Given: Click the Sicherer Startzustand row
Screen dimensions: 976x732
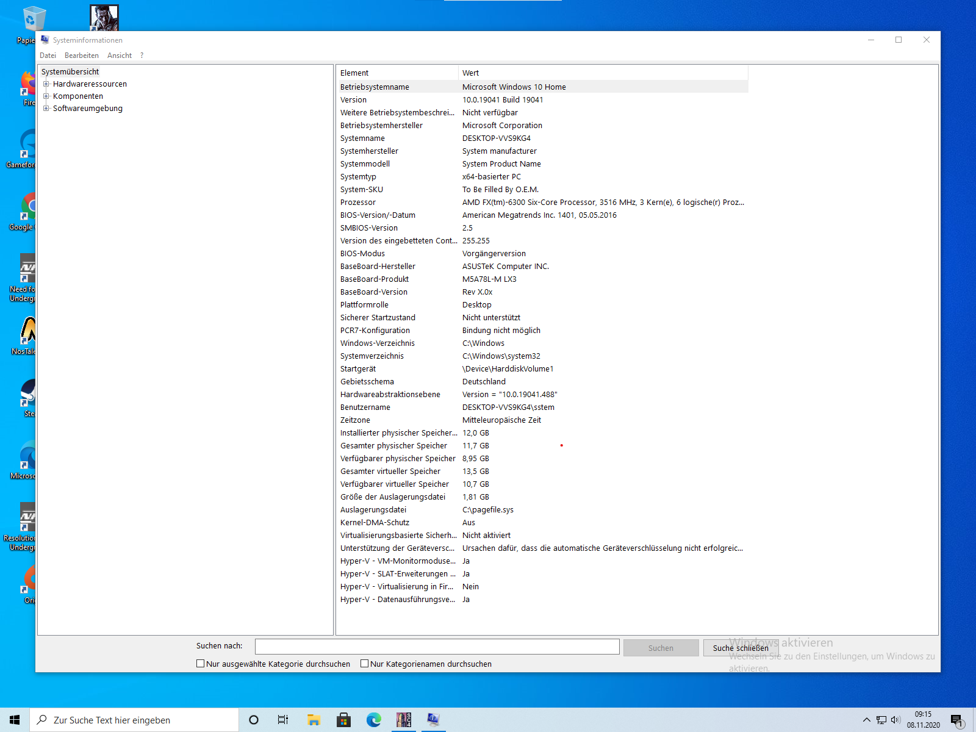Looking at the screenshot, I should (542, 317).
